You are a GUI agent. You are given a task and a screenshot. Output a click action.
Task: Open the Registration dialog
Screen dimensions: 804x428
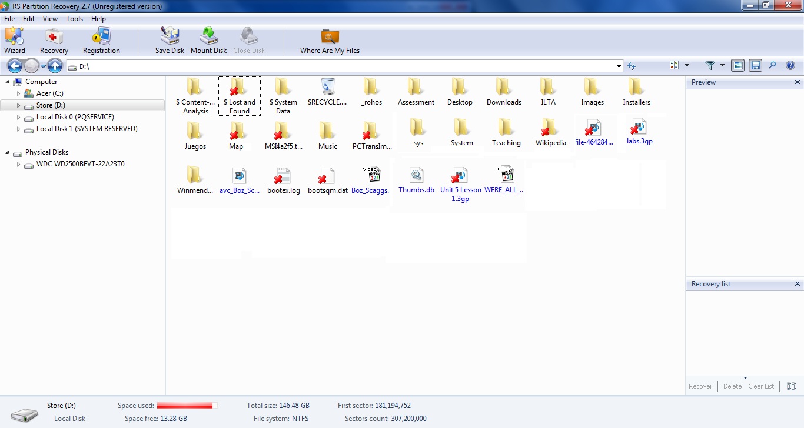(101, 41)
